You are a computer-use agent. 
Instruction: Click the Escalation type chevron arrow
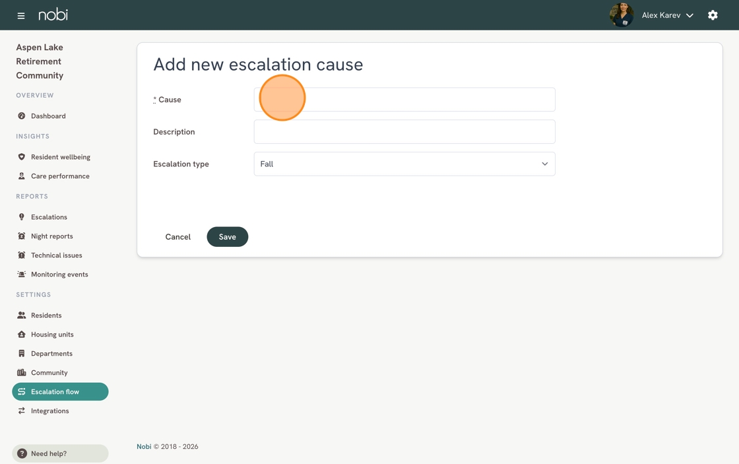pyautogui.click(x=545, y=164)
